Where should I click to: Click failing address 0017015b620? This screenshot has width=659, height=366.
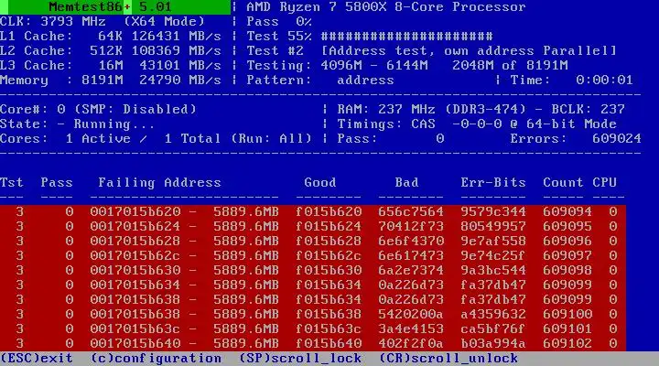[135, 211]
